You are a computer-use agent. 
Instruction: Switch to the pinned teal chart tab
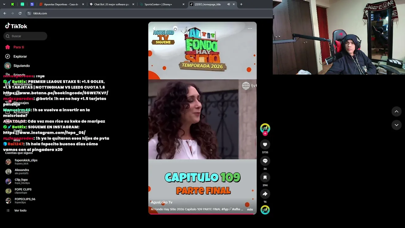click(22, 4)
